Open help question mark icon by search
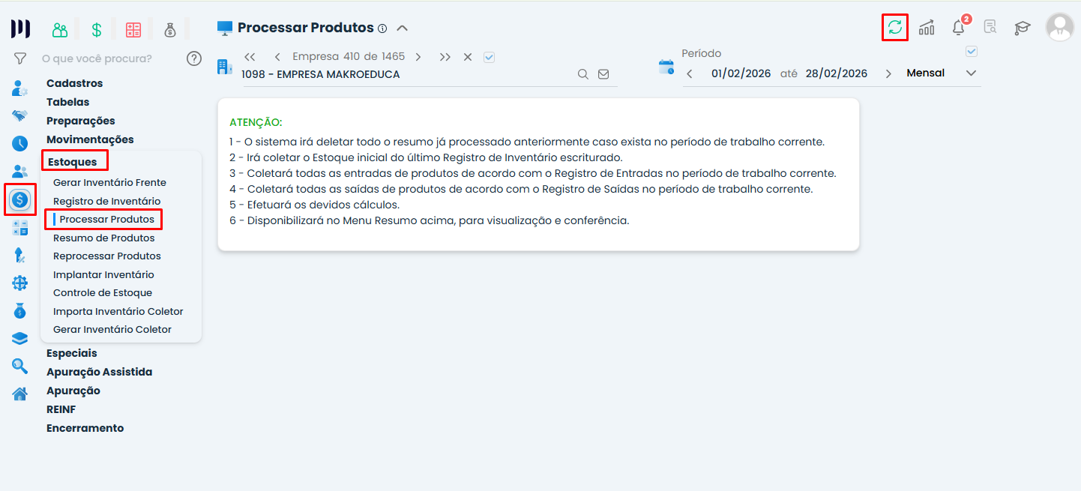The width and height of the screenshot is (1081, 491). pos(194,58)
